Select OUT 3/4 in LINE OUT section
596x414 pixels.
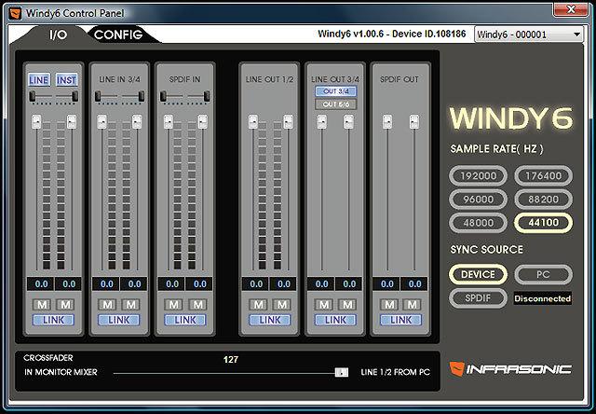pos(335,91)
